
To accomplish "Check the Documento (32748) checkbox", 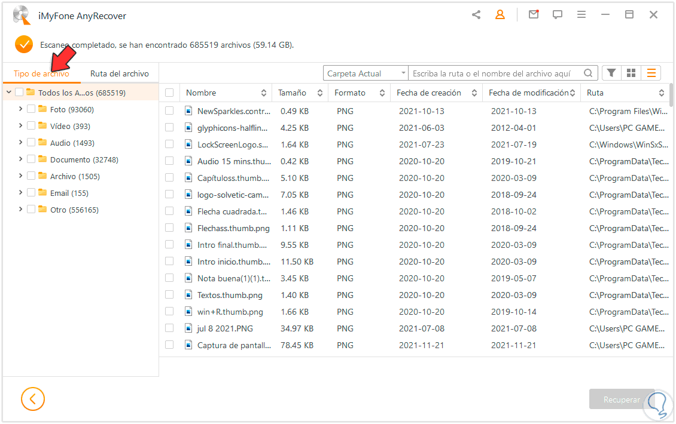I will tap(31, 159).
